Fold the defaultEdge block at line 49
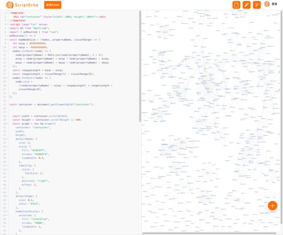 pos(8,196)
